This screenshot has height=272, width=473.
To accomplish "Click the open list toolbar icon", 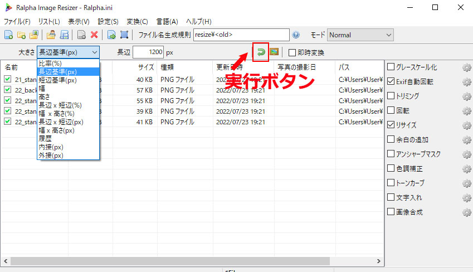I will pyautogui.click(x=51, y=35).
